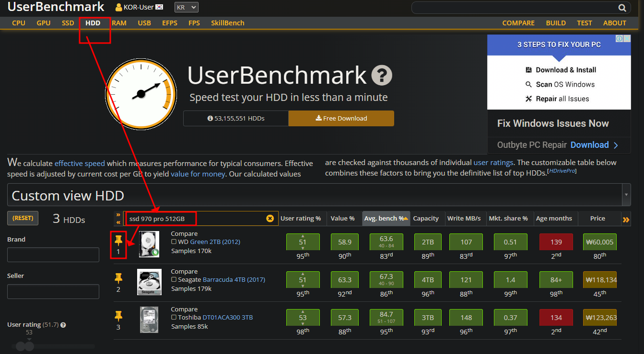644x354 pixels.
Task: Sort by Age months column
Action: point(554,219)
